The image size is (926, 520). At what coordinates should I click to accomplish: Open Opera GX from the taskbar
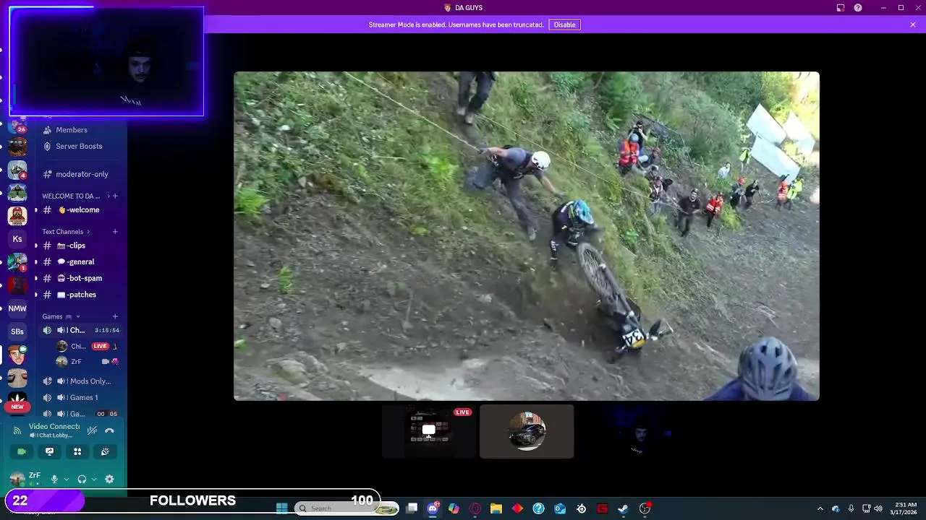click(475, 508)
